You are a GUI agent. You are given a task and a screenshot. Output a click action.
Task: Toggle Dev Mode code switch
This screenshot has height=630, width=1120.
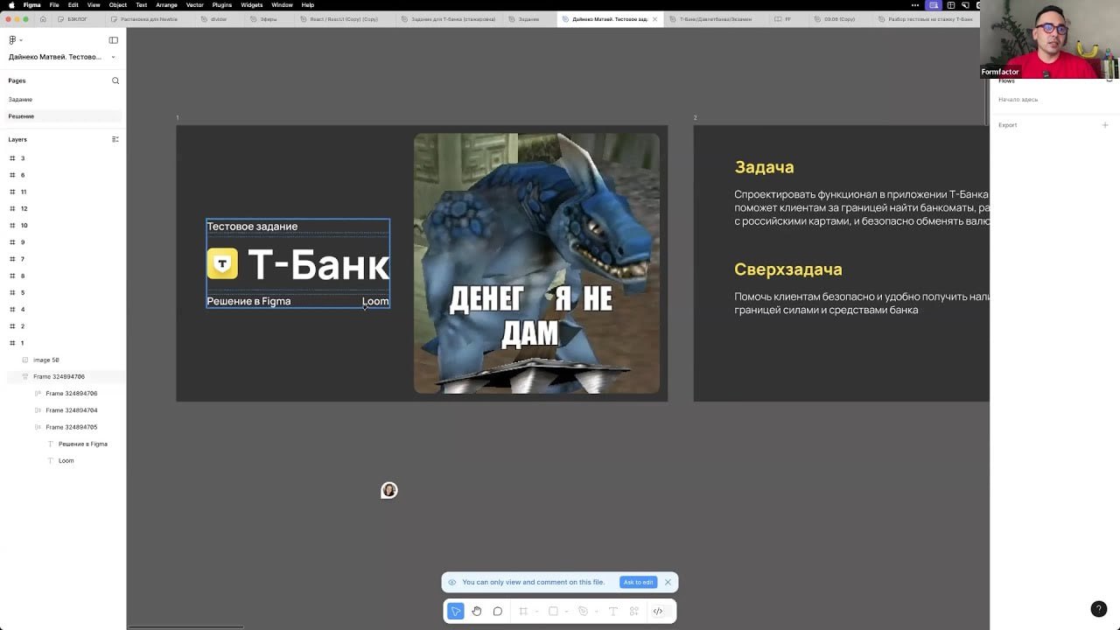pyautogui.click(x=658, y=611)
